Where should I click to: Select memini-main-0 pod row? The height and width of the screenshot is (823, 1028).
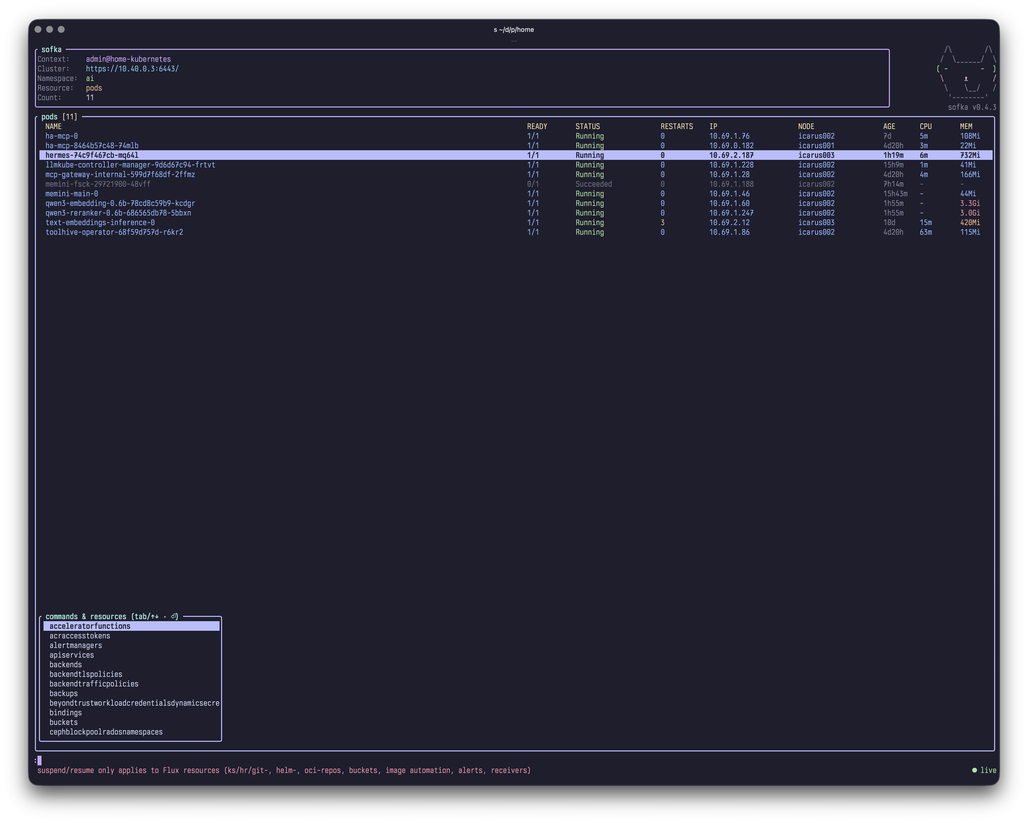pos(516,193)
